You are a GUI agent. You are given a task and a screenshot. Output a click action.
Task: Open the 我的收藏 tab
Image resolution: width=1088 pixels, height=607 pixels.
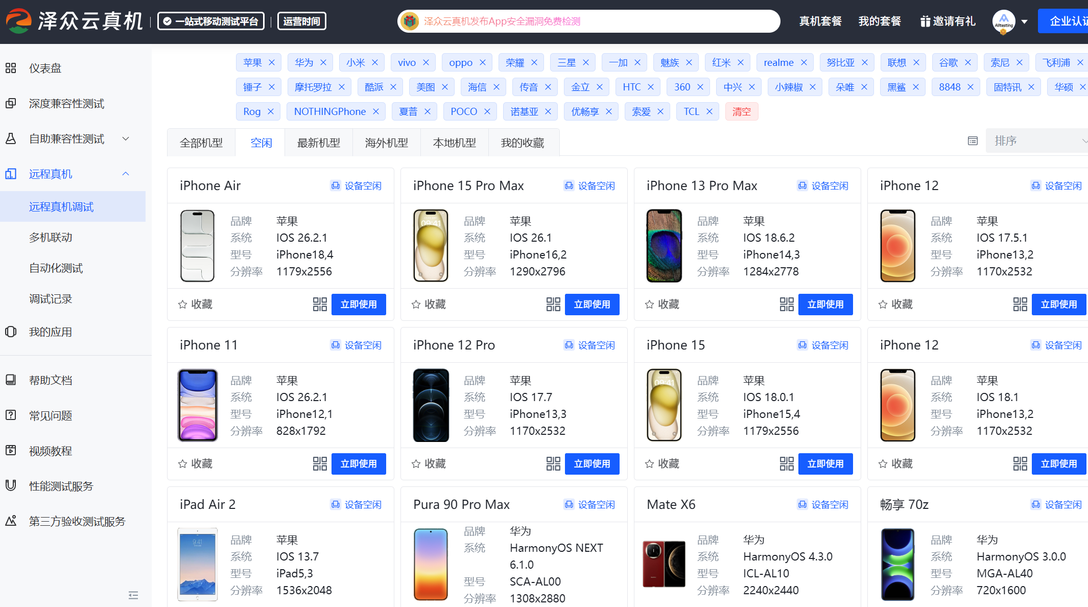click(523, 143)
